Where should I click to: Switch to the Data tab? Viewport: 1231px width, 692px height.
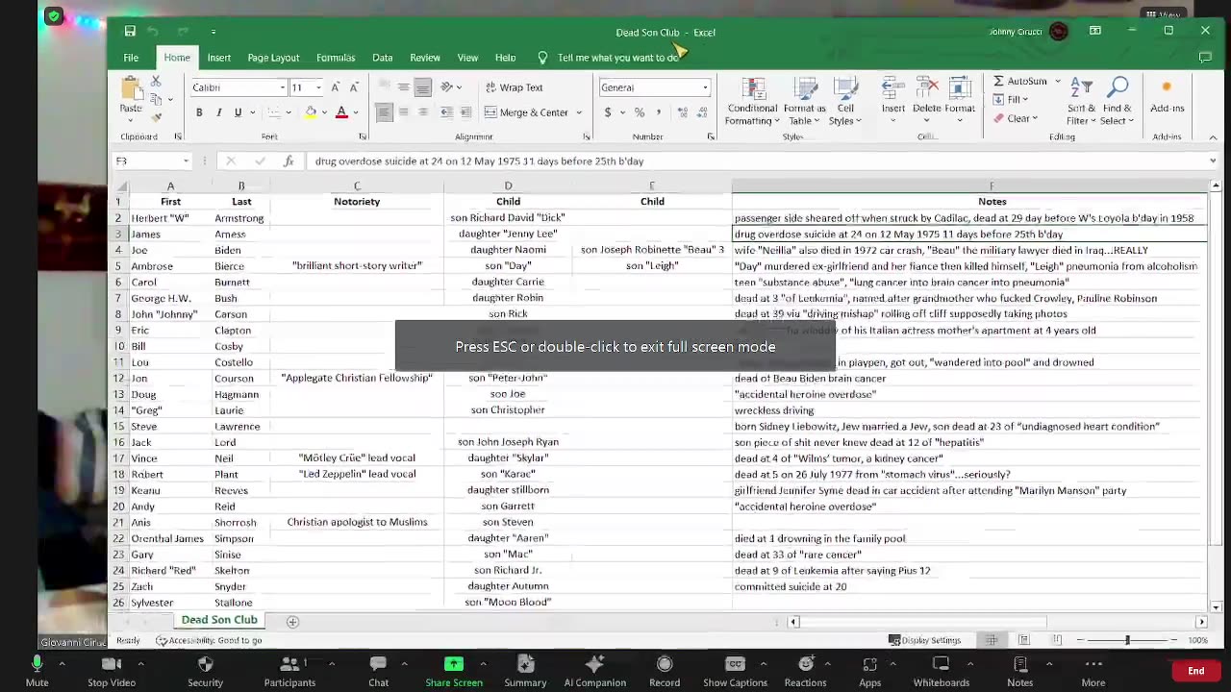tap(382, 58)
